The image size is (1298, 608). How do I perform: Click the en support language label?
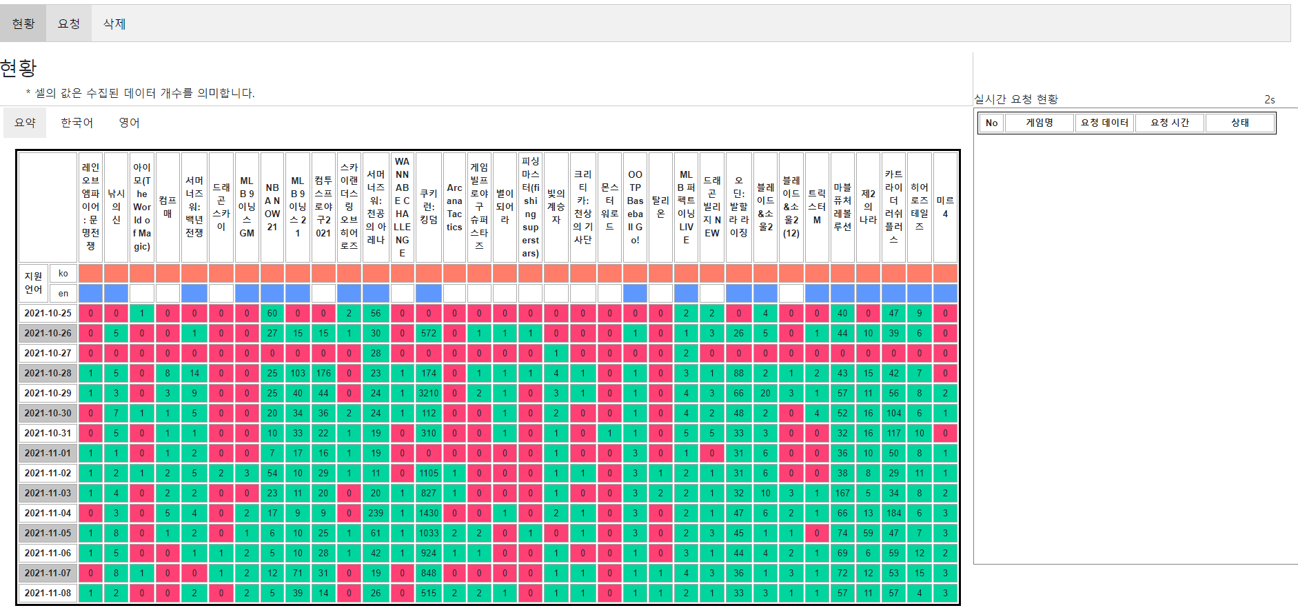[x=63, y=293]
